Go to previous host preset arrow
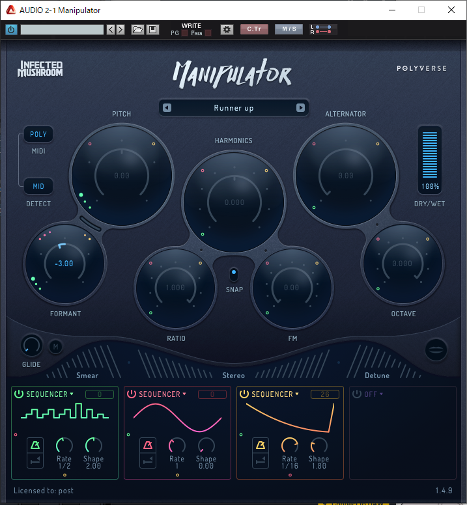This screenshot has width=467, height=505. pyautogui.click(x=111, y=30)
